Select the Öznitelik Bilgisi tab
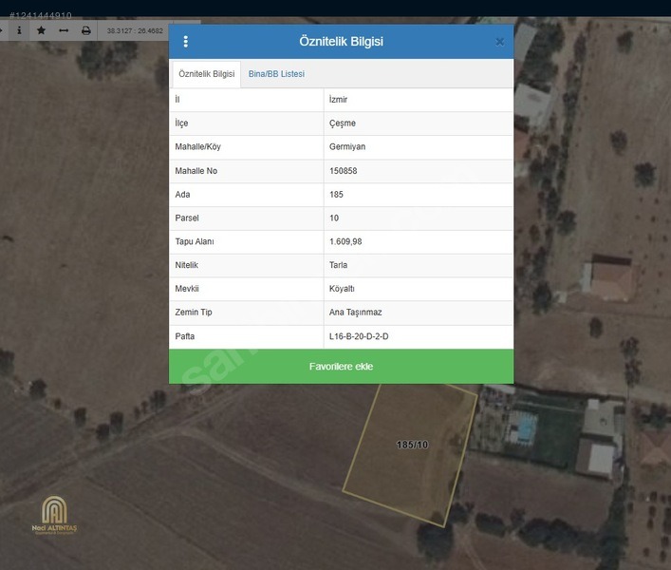The width and height of the screenshot is (671, 570). click(207, 74)
